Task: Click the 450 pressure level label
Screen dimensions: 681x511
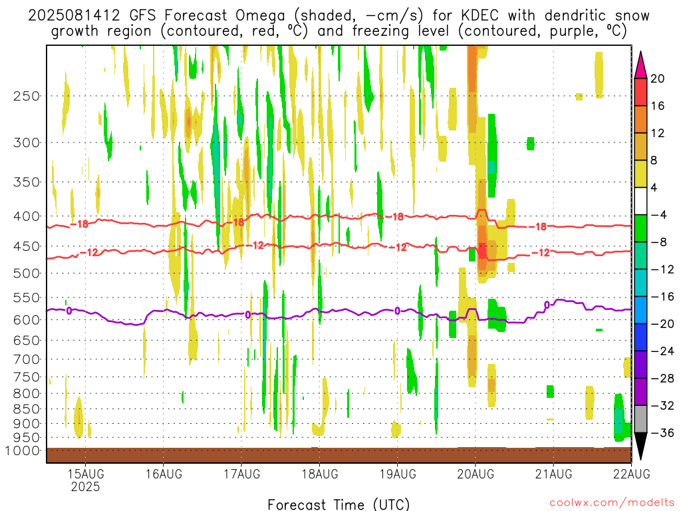Action: (x=27, y=246)
